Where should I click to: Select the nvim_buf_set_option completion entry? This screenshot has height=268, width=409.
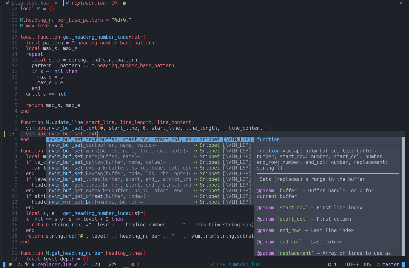(x=150, y=162)
